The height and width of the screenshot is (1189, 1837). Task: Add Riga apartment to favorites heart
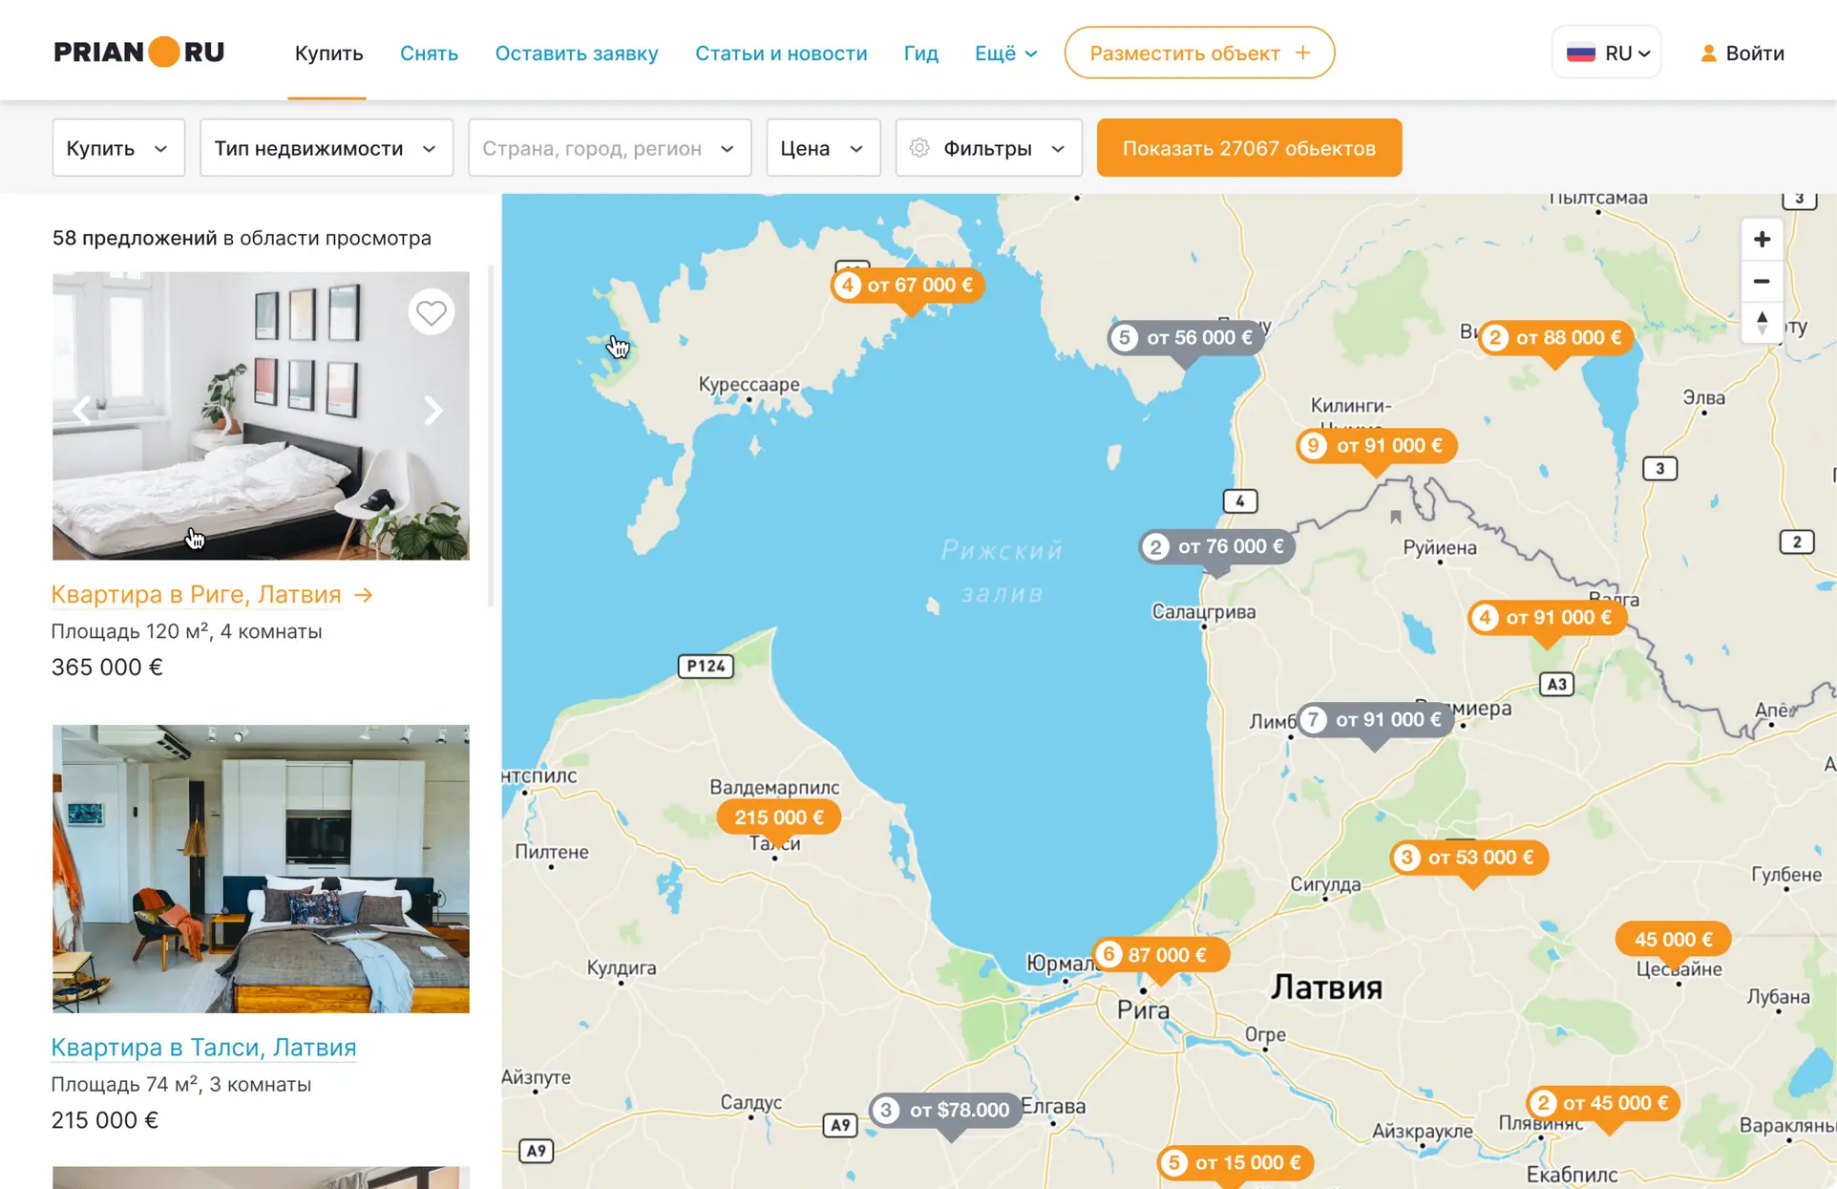click(431, 312)
